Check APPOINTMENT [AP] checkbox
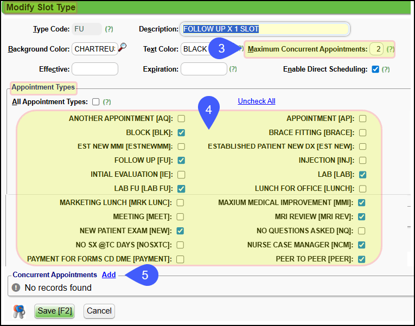The image size is (415, 326). point(362,119)
